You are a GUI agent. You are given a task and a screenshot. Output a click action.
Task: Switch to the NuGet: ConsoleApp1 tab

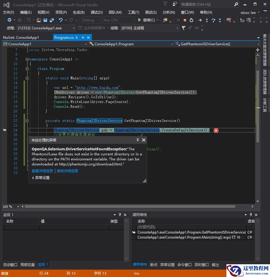(x=21, y=38)
